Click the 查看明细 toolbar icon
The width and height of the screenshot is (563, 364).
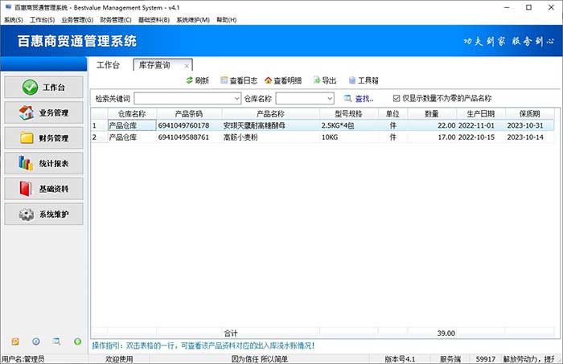268,80
